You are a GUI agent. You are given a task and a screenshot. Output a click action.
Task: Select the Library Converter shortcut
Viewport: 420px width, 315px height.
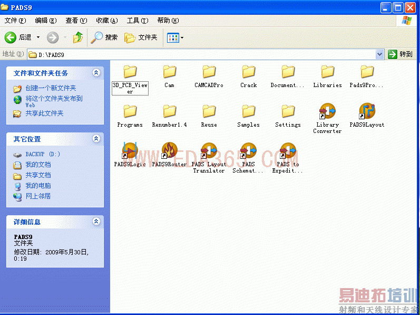click(x=327, y=119)
